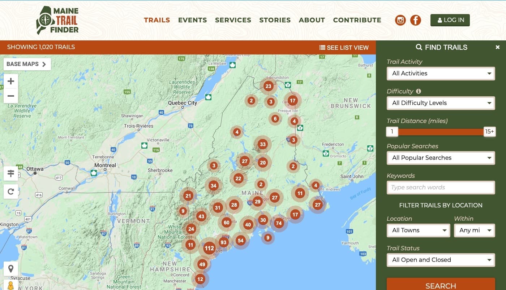Close the Find Trails panel
Viewport: 506px width, 290px height.
tap(497, 47)
